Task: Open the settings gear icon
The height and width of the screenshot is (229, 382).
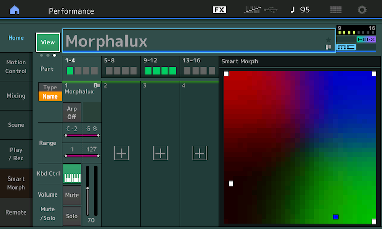Action: click(362, 10)
